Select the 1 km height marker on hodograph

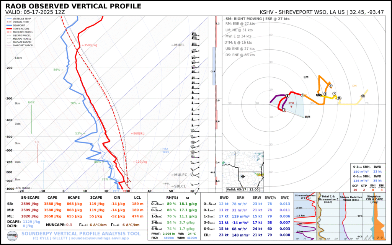pyautogui.click(x=284, y=110)
